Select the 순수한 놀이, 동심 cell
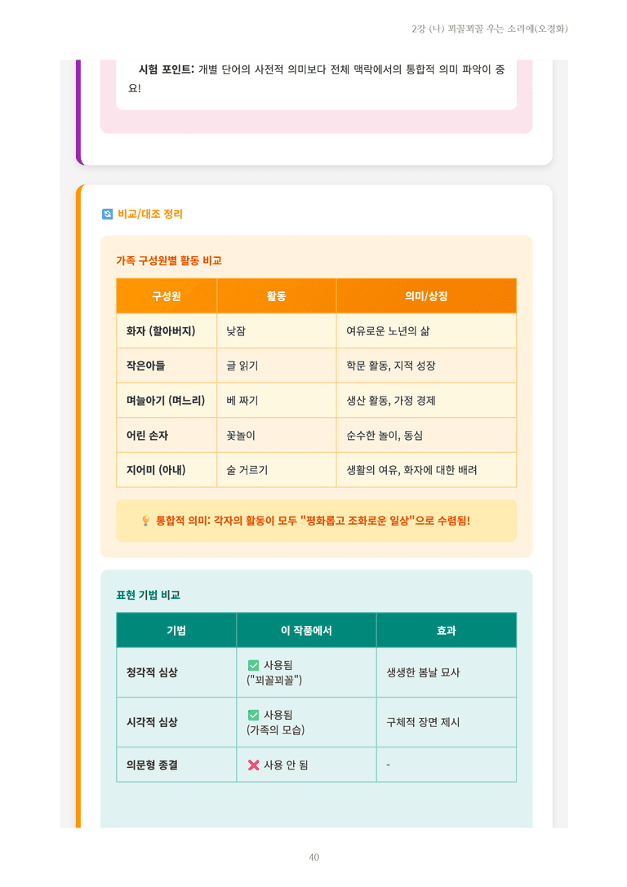Viewport: 627px width, 887px height. tap(426, 436)
